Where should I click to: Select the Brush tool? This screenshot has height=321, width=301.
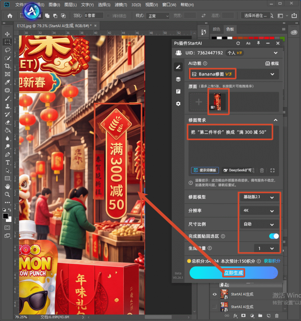(8, 98)
